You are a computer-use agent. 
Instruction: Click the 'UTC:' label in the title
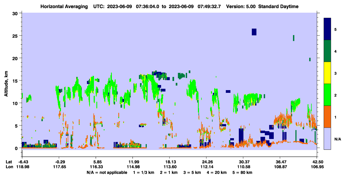click(99, 6)
